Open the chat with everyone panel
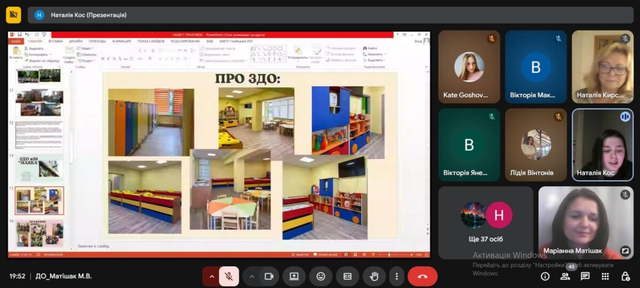The height and width of the screenshot is (288, 640). [x=585, y=276]
